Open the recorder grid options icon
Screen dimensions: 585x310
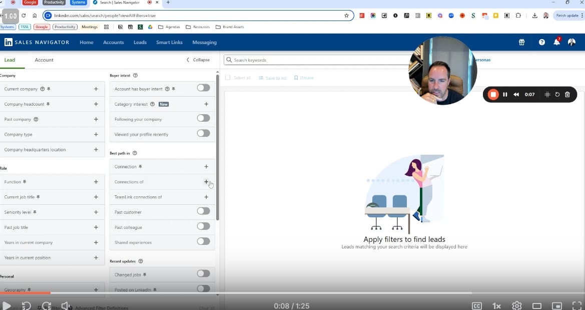547,95
